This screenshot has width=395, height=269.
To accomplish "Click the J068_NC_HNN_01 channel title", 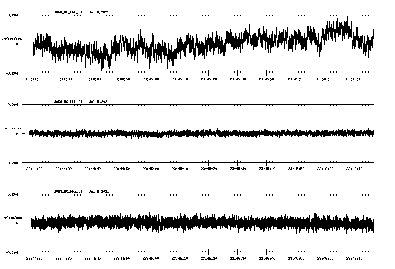I will pos(68,102).
